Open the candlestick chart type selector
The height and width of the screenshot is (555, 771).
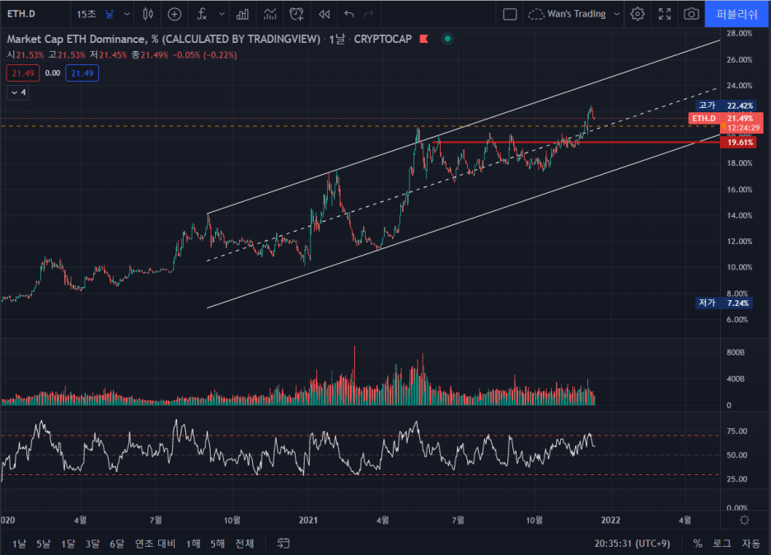coord(148,14)
